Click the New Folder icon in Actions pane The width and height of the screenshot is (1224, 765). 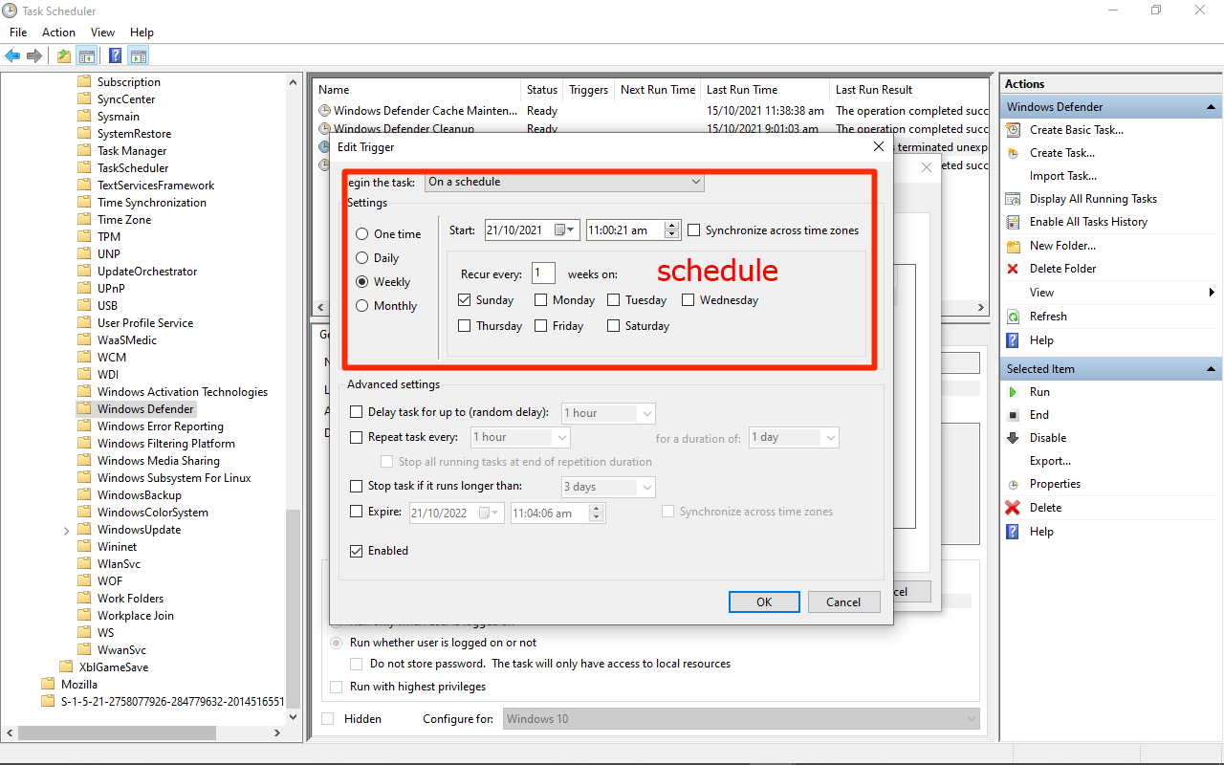tap(1013, 246)
